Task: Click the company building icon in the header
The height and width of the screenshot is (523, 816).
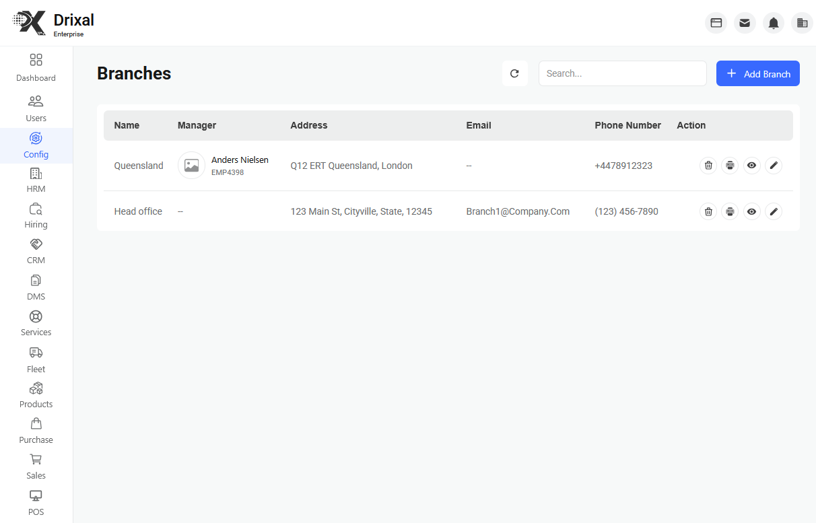Action: [x=802, y=22]
